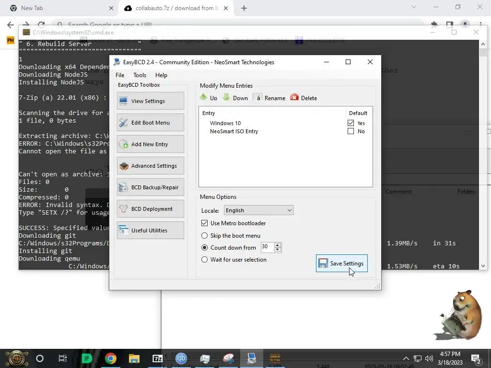
Task: Open the Locale dropdown showing English
Action: coord(258,210)
